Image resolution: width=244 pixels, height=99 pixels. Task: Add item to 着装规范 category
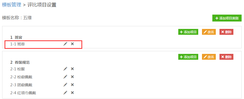click(188, 57)
